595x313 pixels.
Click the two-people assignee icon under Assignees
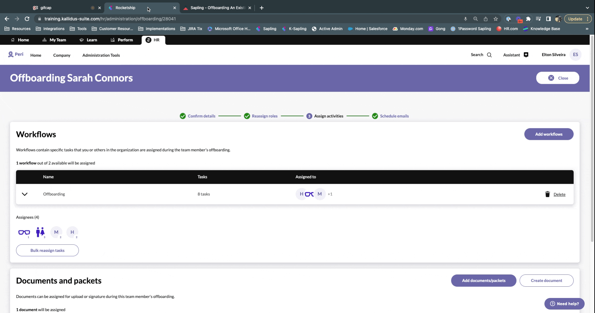(40, 232)
